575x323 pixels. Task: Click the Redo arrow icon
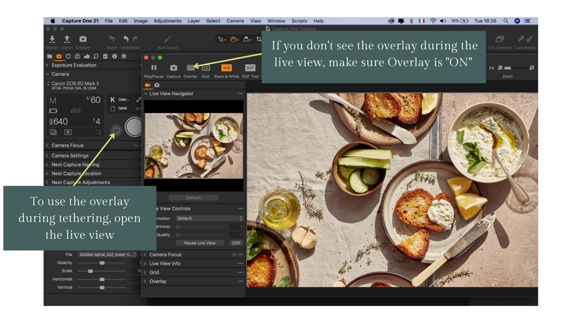[135, 39]
